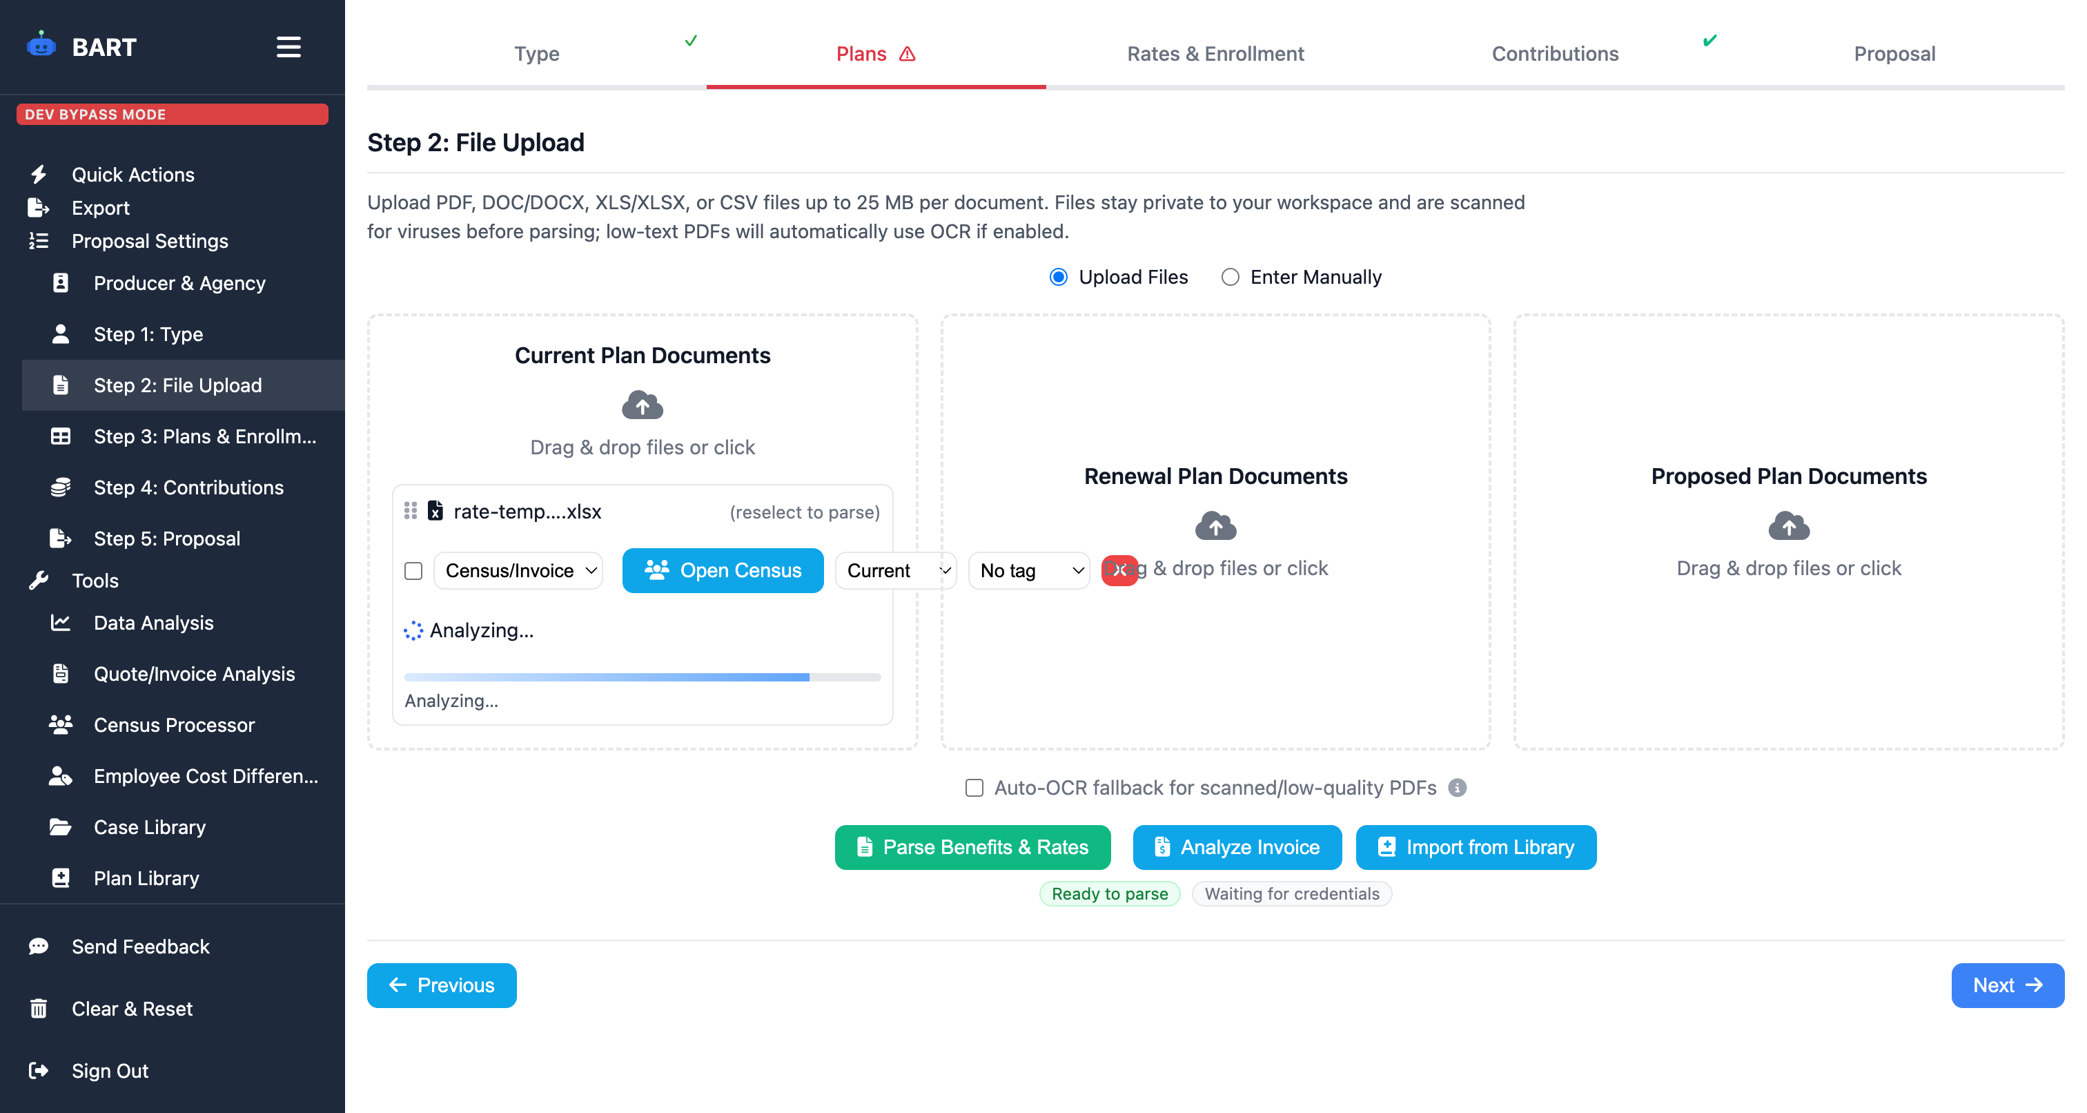Switch to the Rates & Enrollment tab
Screen dimensions: 2087x1113
coord(1215,53)
